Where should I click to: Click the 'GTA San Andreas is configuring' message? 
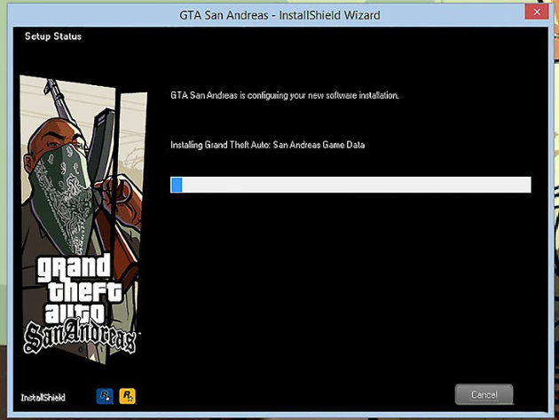[285, 96]
